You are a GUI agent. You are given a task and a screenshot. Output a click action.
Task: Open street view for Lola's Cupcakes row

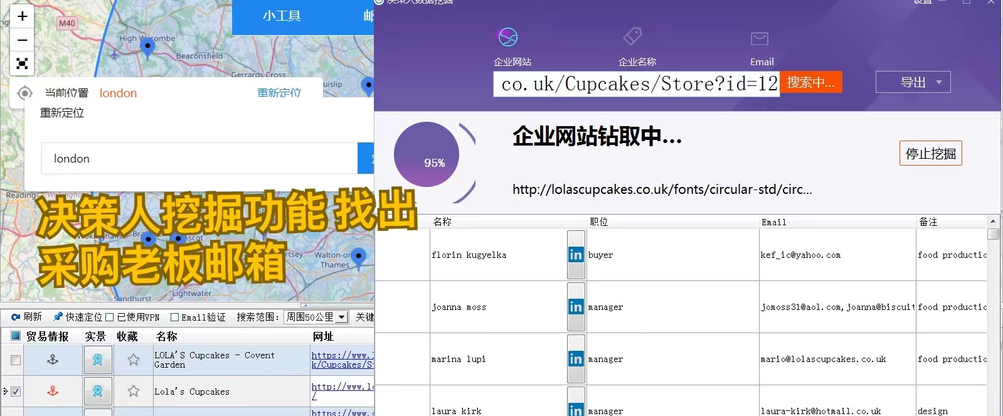[98, 391]
